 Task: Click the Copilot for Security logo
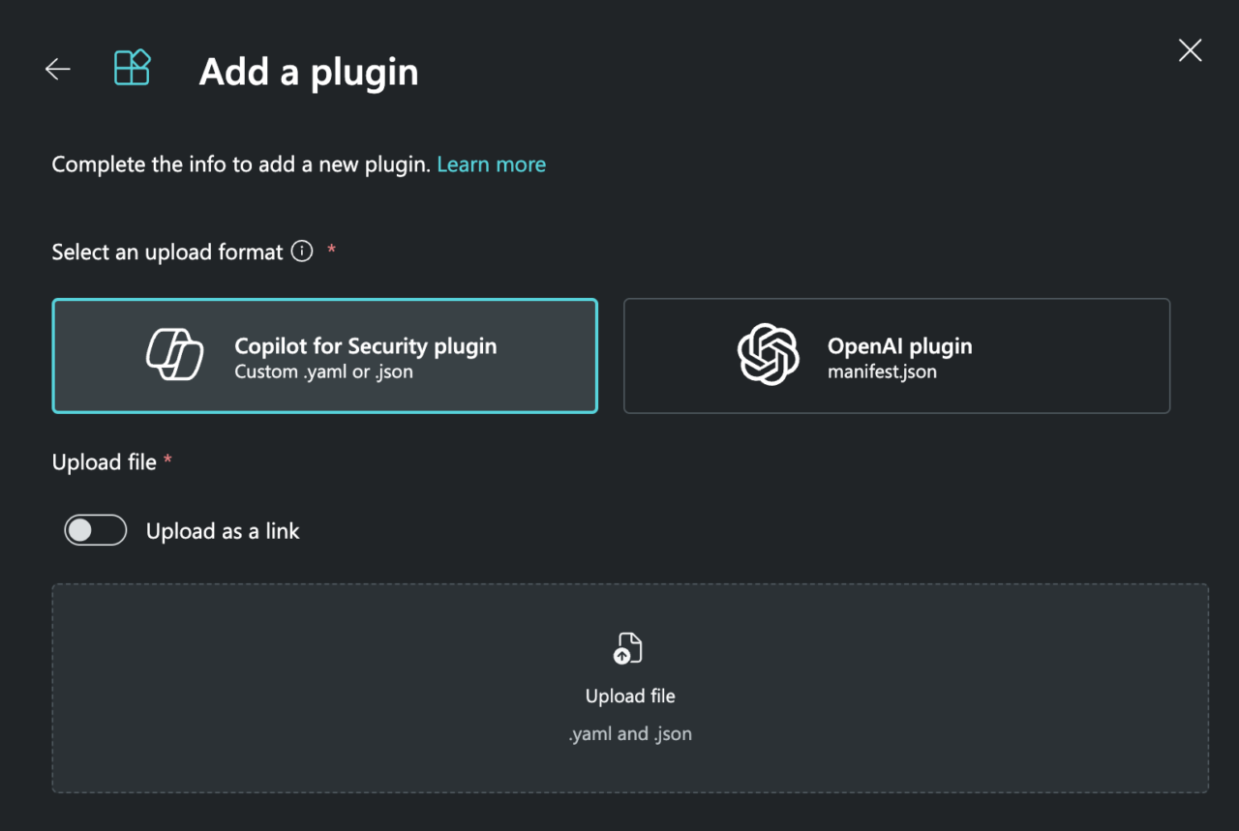click(174, 355)
